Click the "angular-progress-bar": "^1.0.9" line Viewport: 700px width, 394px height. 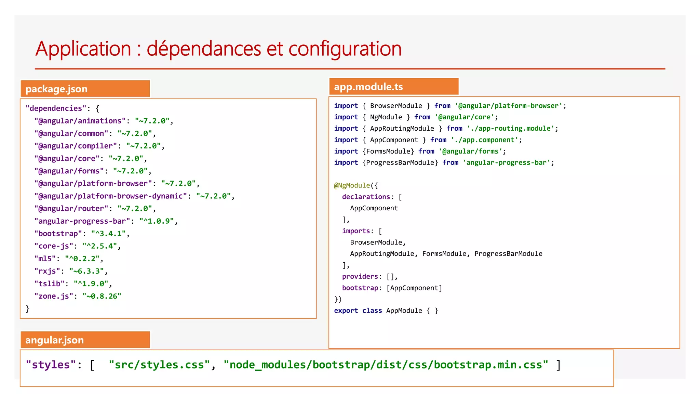point(106,221)
